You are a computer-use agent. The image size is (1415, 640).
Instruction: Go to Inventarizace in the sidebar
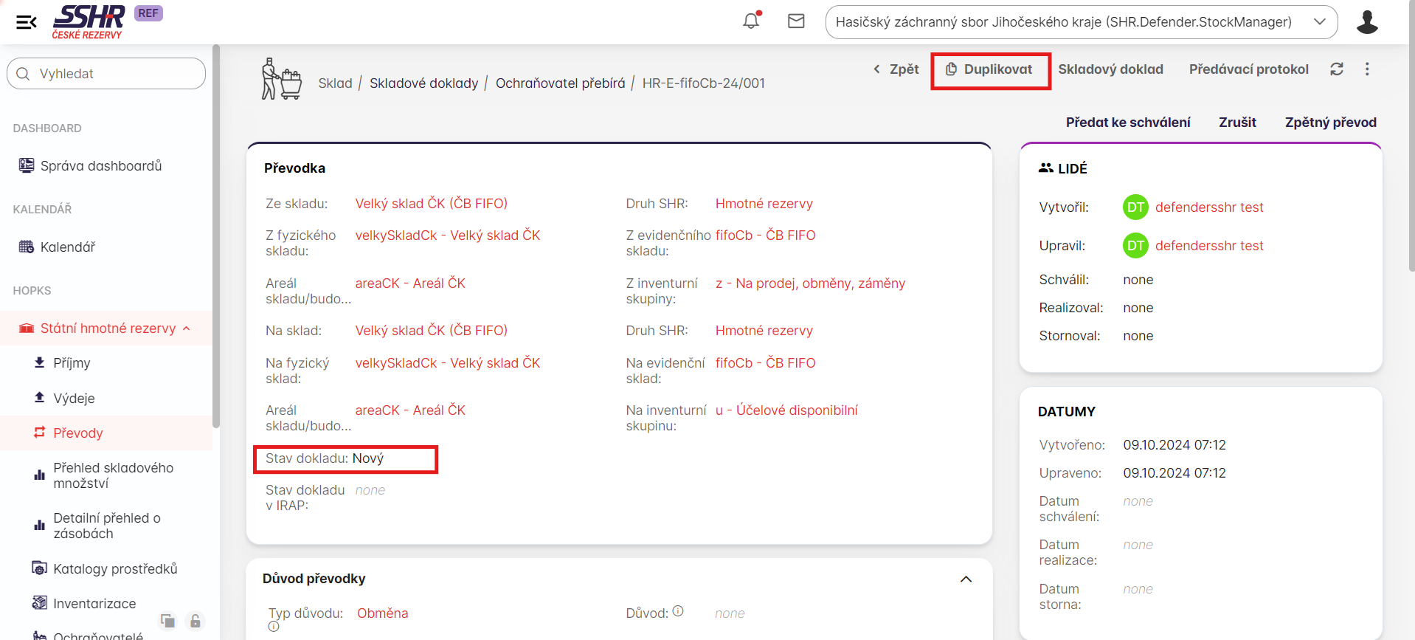click(x=94, y=604)
